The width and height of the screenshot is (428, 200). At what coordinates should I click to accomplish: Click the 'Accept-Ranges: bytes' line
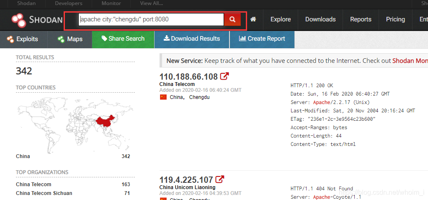click(319, 127)
